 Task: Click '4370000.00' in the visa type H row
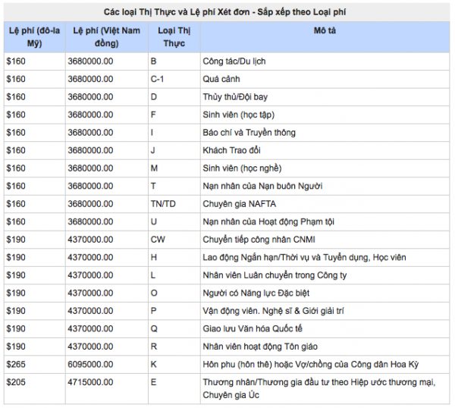pyautogui.click(x=106, y=257)
